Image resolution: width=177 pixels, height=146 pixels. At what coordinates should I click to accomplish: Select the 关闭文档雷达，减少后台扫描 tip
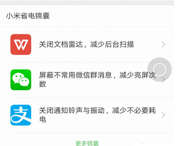[86, 44]
